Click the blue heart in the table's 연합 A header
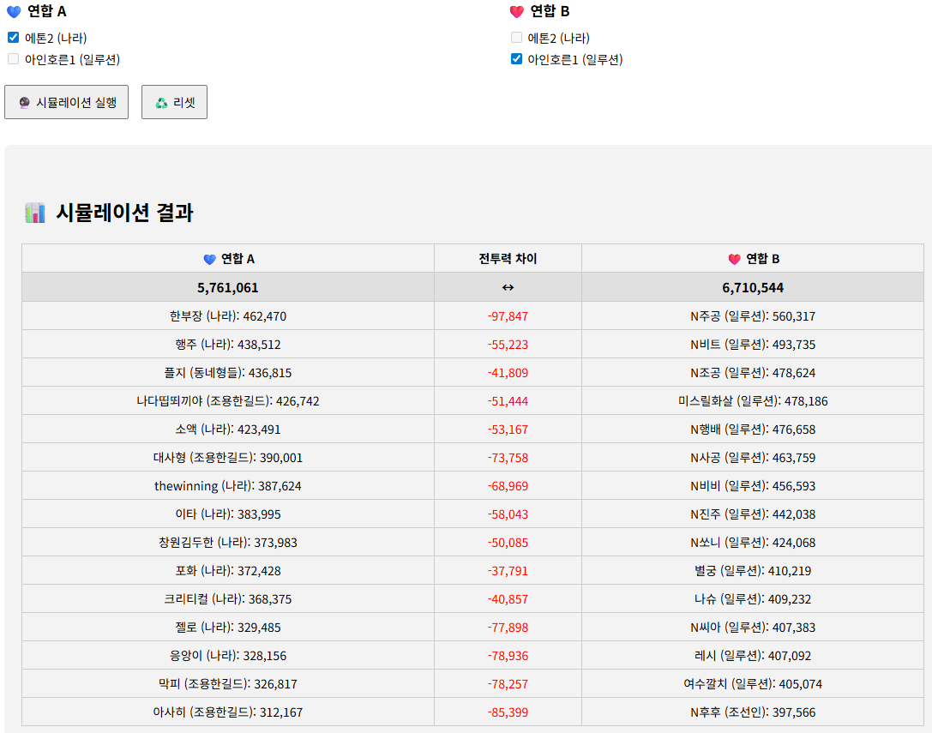Viewport: 932px width, 733px height. [209, 259]
